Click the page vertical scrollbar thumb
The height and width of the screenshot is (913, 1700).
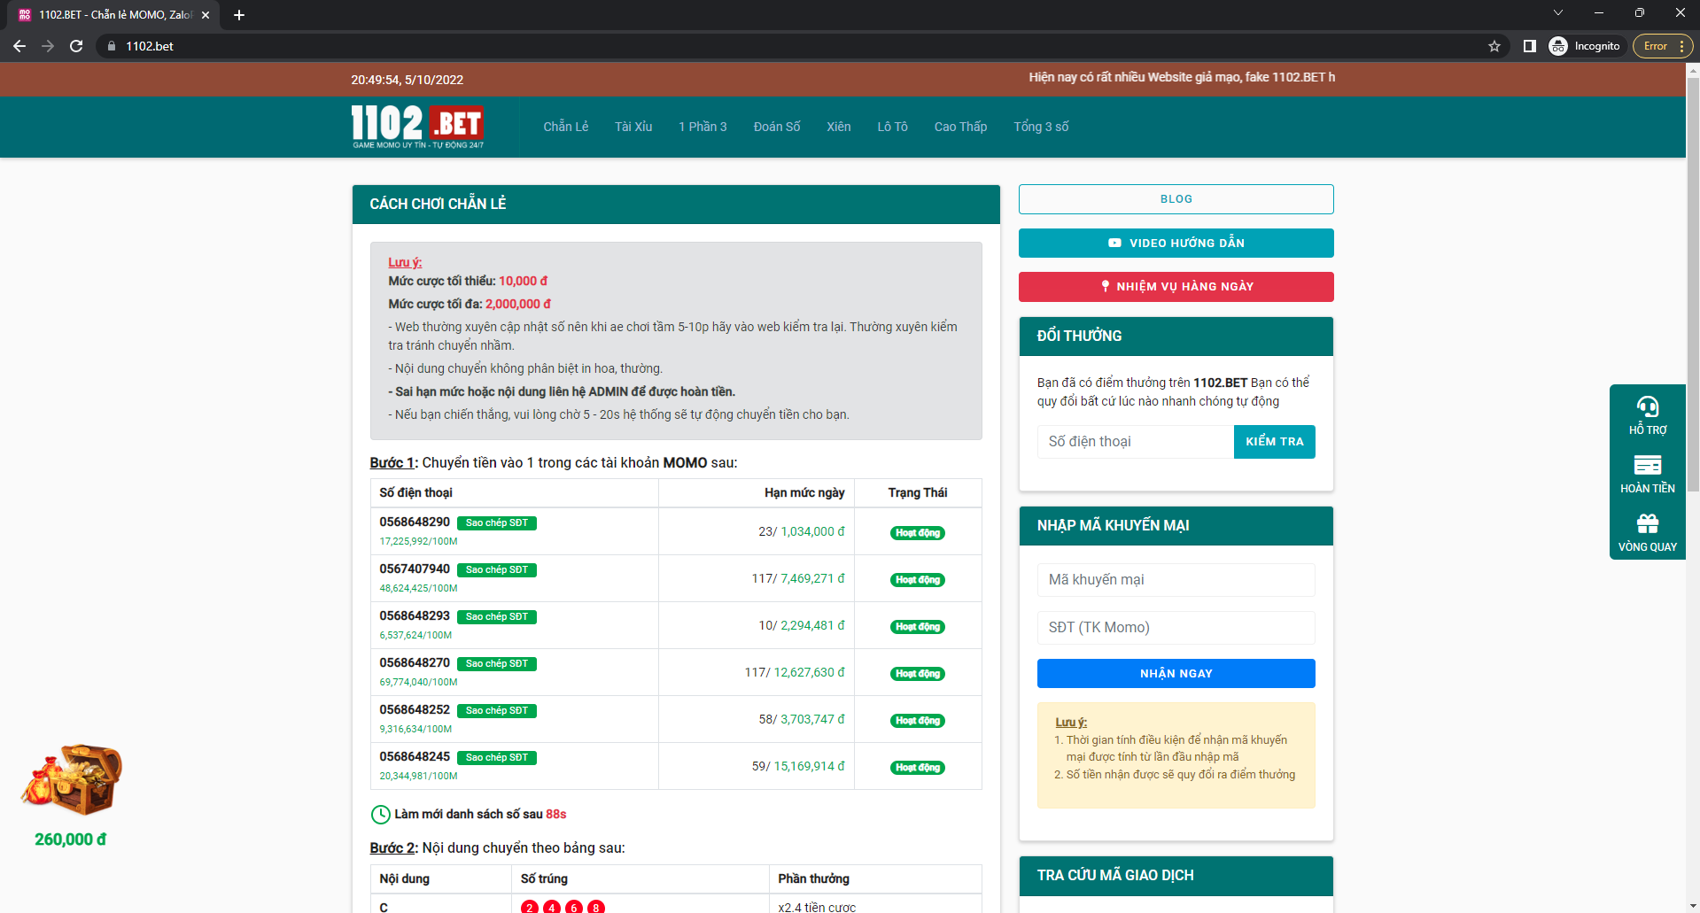point(1693,283)
